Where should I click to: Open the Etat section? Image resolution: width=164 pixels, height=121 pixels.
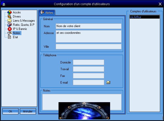pyautogui.click(x=15, y=37)
